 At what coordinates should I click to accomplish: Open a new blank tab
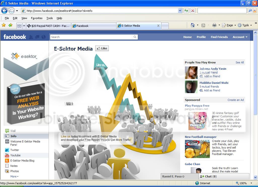[165, 26]
